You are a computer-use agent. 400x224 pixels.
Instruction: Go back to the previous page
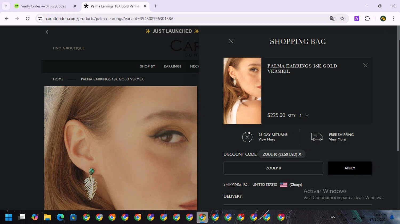click(7, 19)
